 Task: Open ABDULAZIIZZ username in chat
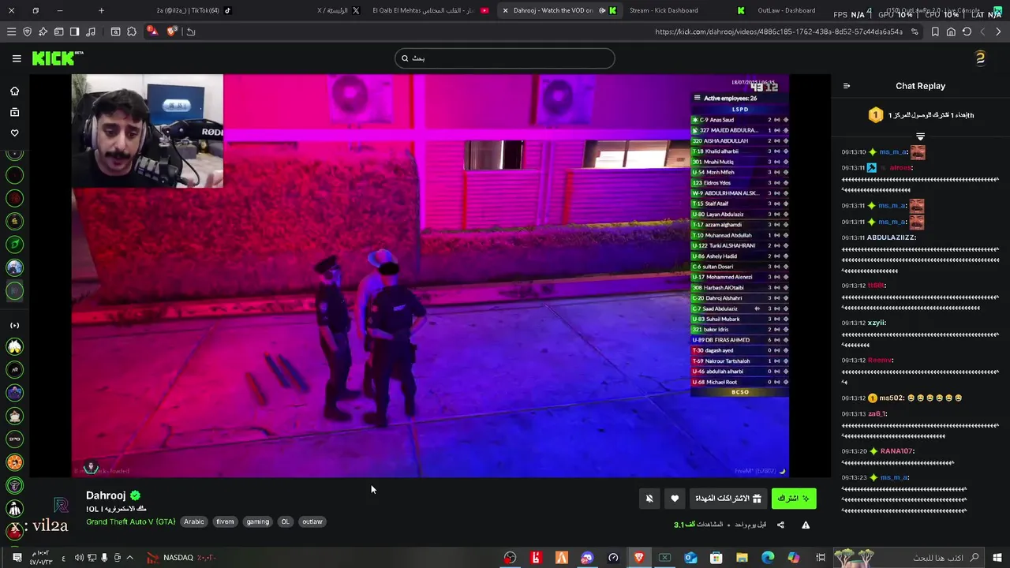892,237
